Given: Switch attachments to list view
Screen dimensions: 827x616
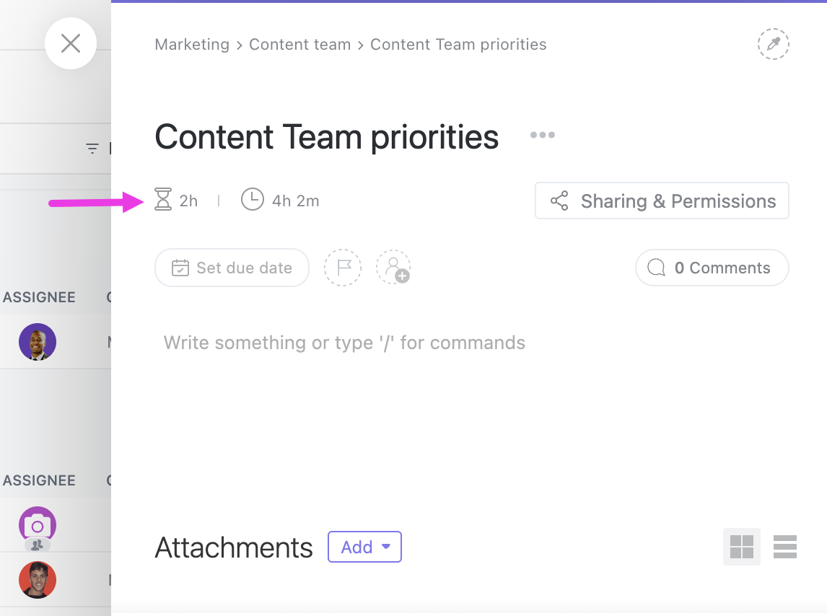Looking at the screenshot, I should (784, 547).
